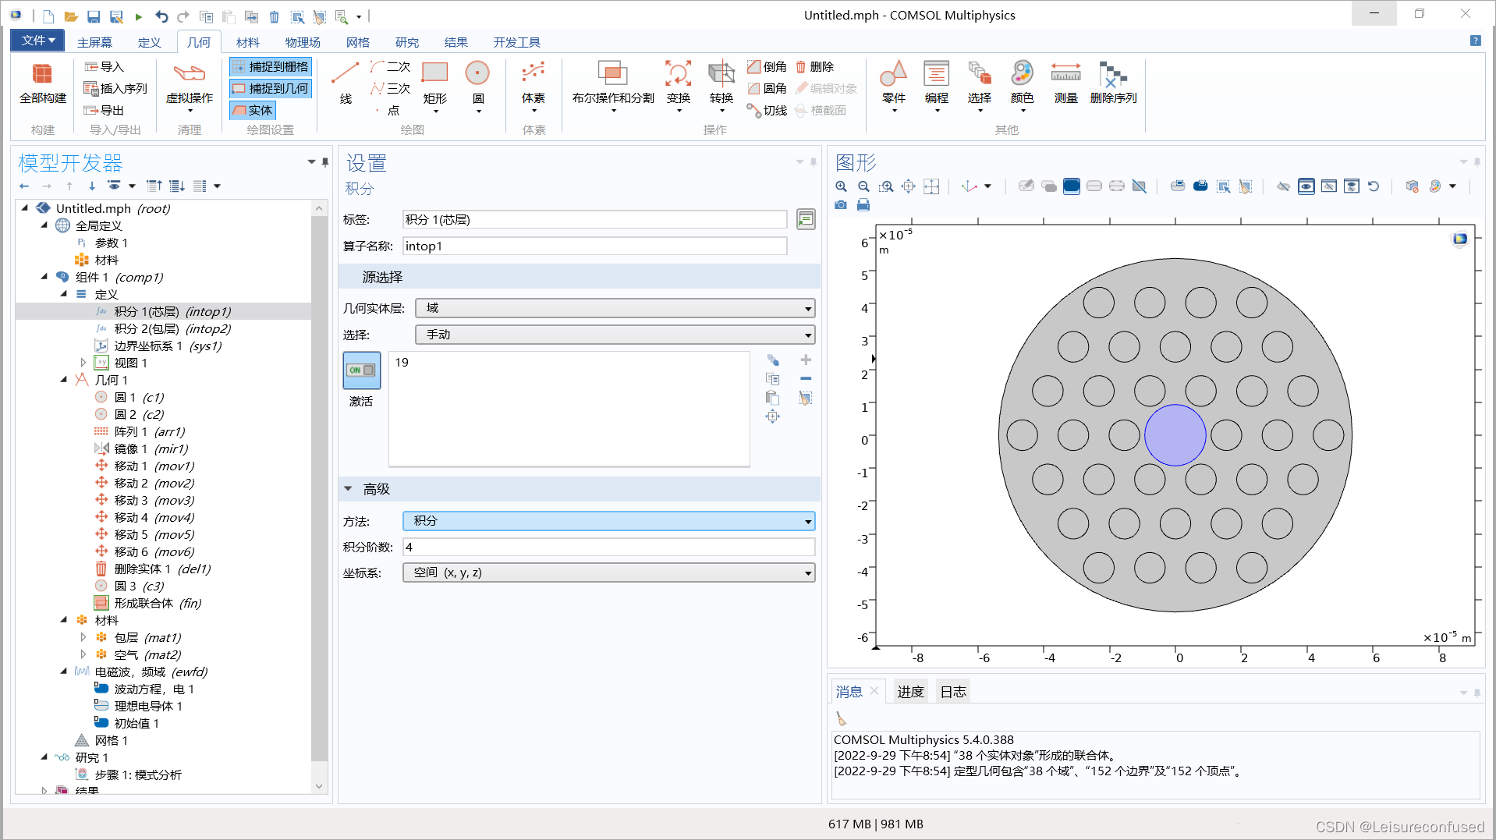Viewport: 1496px width, 840px height.
Task: Expand the 视图 1 tree node
Action: 83,363
